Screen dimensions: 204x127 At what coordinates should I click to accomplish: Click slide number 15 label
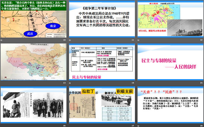click(x=201, y=83)
